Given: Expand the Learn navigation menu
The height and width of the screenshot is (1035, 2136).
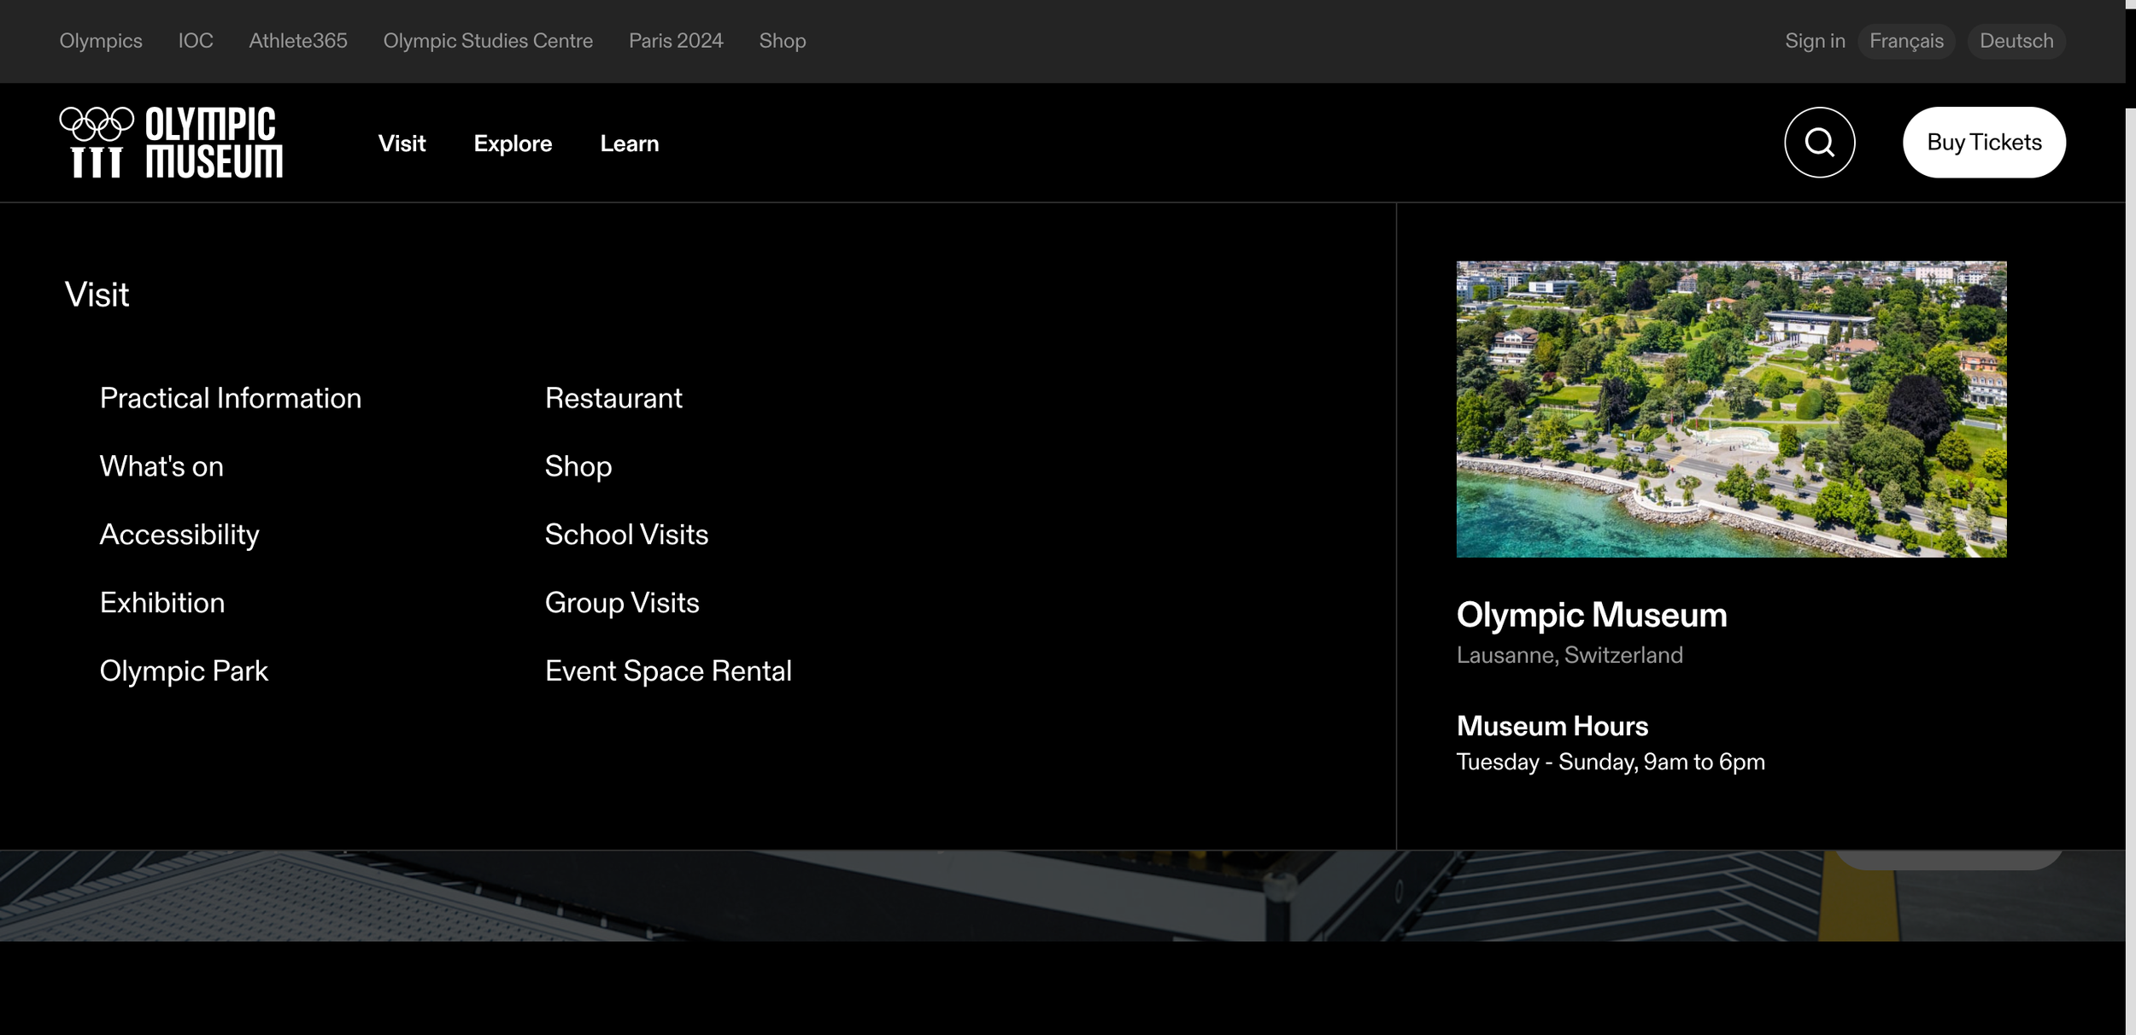Looking at the screenshot, I should tap(629, 143).
